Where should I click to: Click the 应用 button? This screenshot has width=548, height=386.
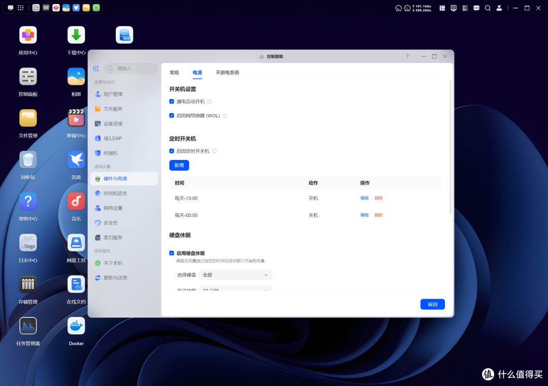pos(432,304)
